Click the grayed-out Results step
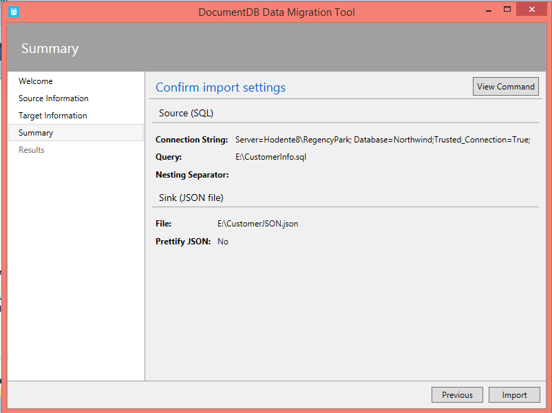 (32, 149)
